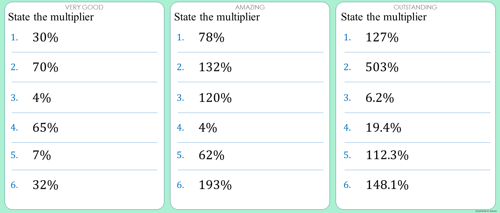The width and height of the screenshot is (500, 213).
Task: Click the VERY GOOD heading
Action: pos(84,7)
